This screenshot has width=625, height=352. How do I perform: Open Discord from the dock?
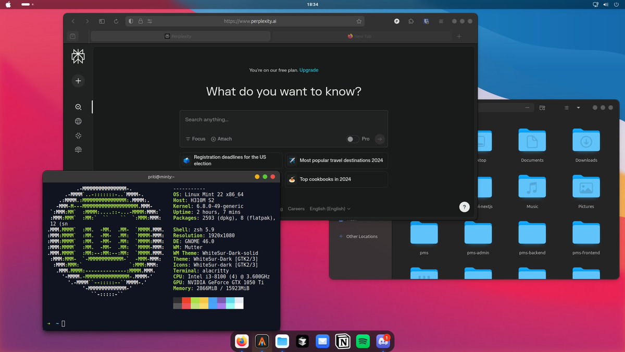pyautogui.click(x=383, y=342)
